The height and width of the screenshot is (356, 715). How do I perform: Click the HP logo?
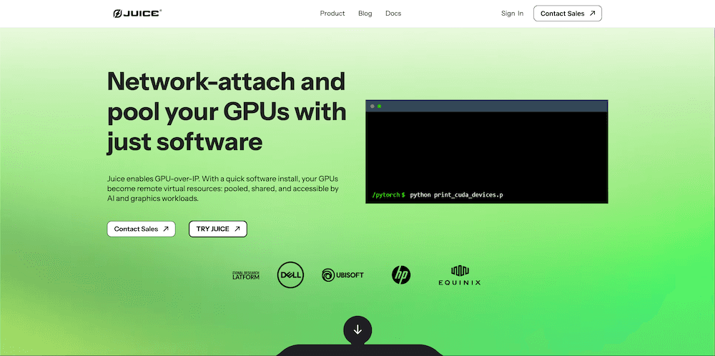coord(401,274)
